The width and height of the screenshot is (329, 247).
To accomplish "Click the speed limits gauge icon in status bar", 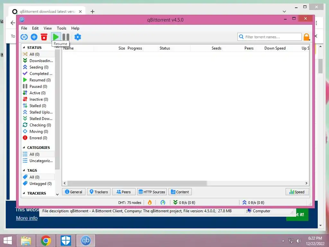I will [x=163, y=203].
